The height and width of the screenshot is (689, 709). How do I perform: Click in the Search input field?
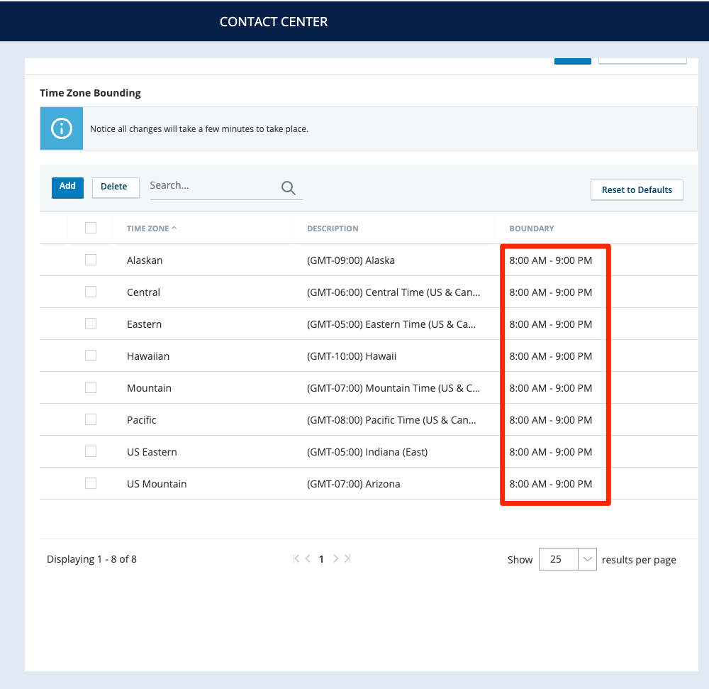pyautogui.click(x=213, y=186)
